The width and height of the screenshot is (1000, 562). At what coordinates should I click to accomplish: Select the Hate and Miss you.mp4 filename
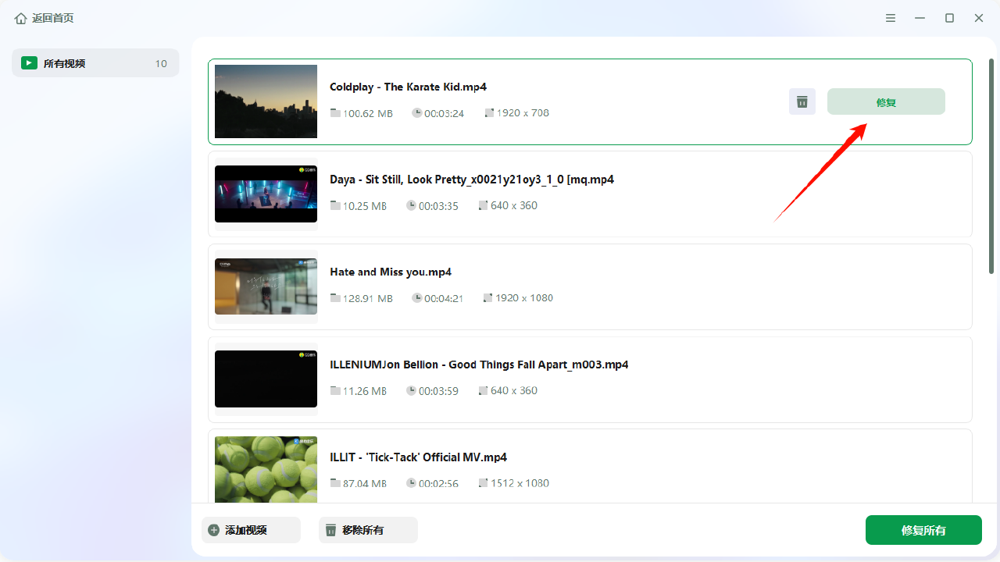pos(391,272)
